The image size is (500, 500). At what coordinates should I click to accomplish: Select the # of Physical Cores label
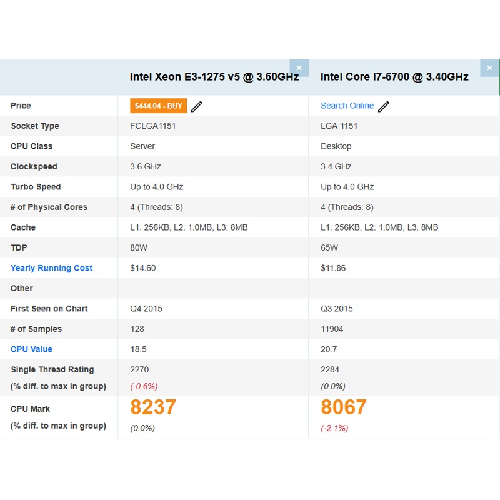49,207
